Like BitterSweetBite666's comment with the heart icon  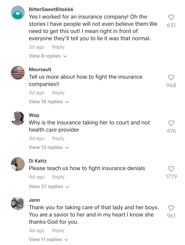171,17
